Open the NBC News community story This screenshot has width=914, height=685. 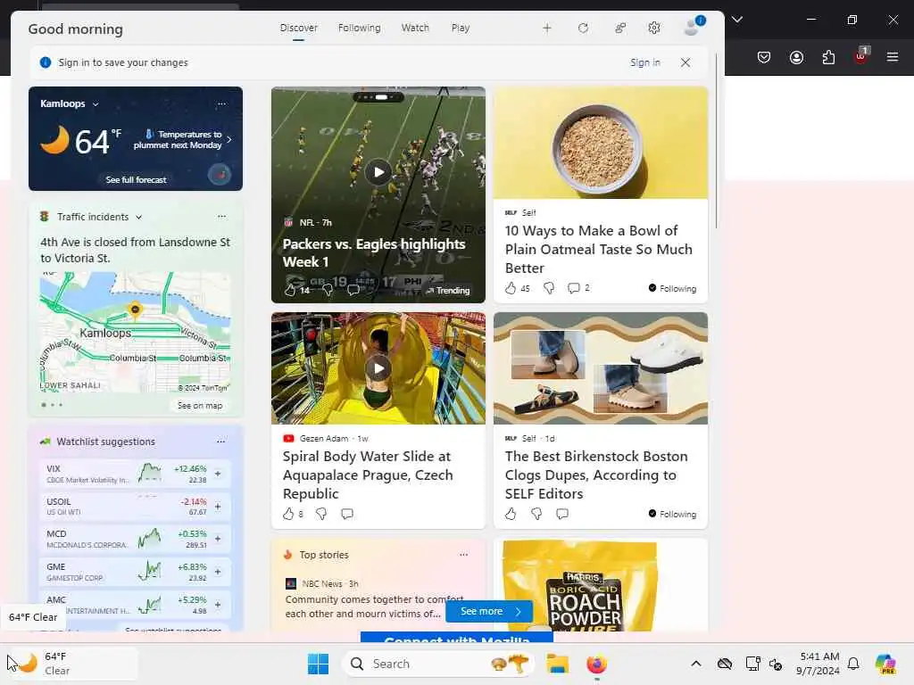coord(373,607)
